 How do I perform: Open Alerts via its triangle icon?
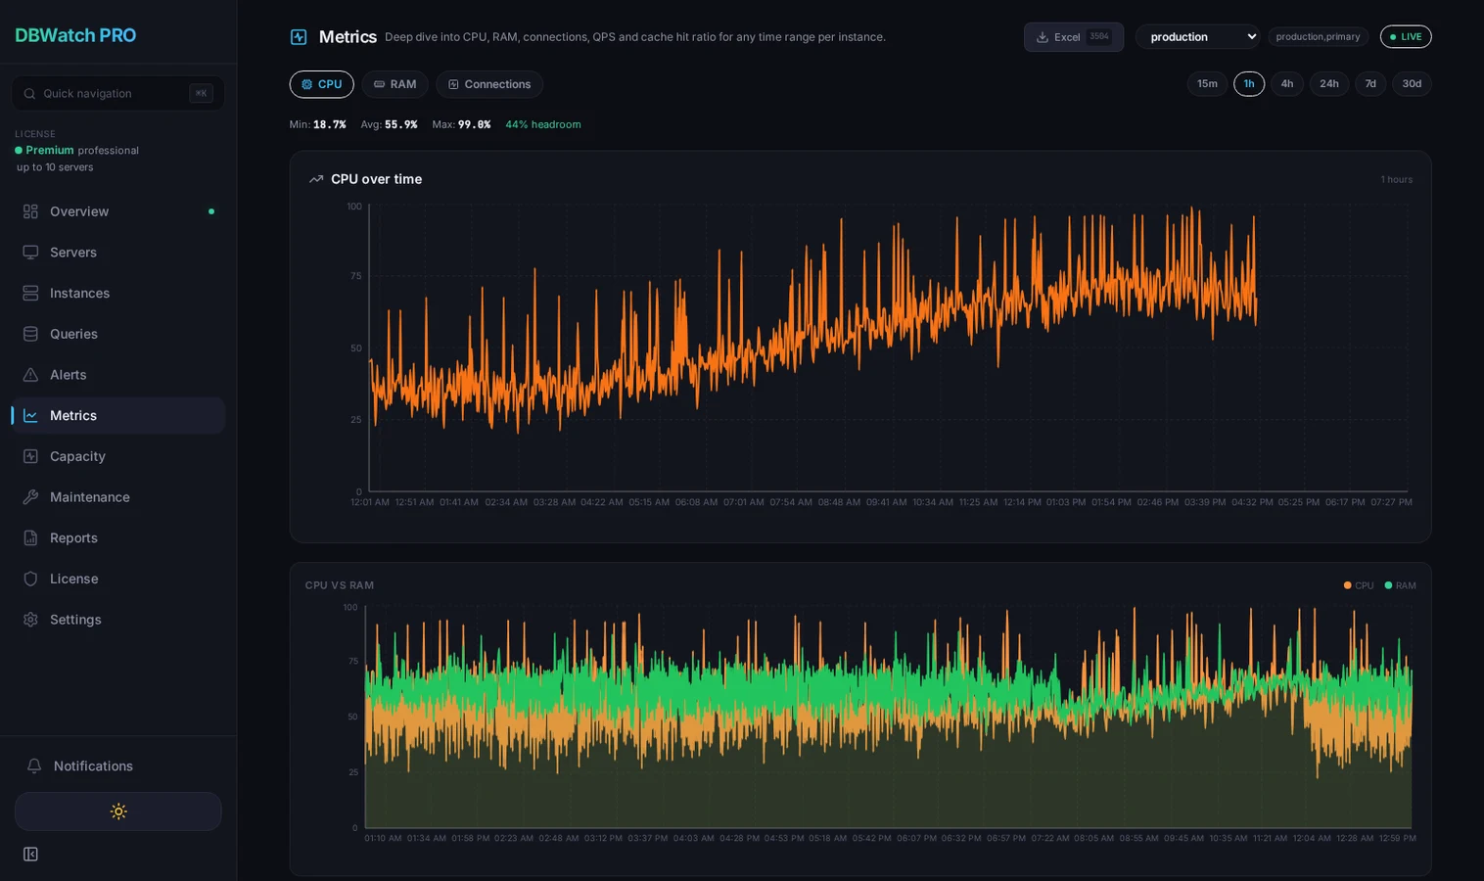coord(30,375)
